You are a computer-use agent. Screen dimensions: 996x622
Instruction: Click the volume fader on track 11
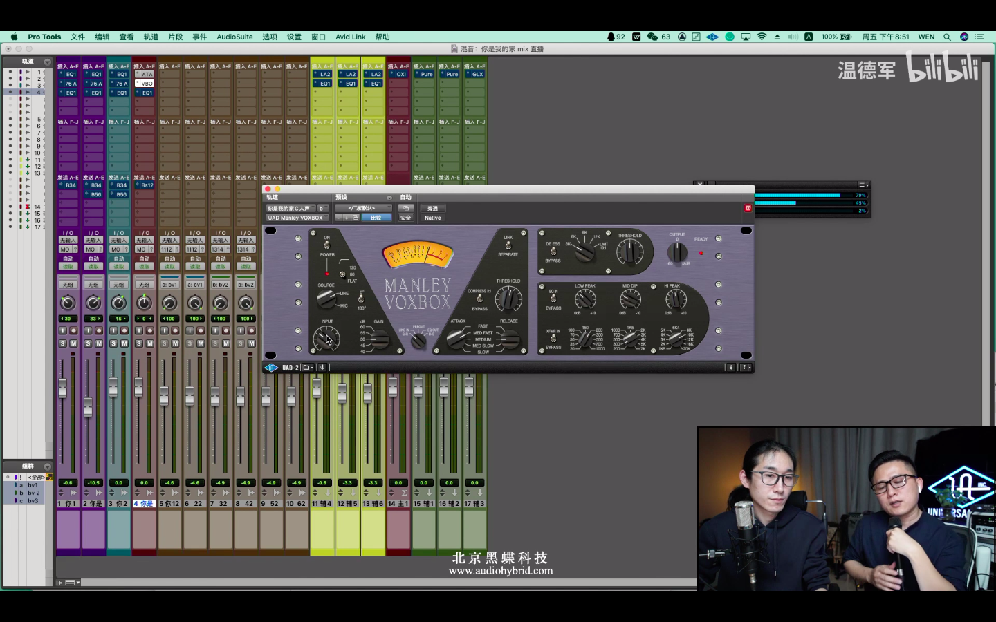317,388
